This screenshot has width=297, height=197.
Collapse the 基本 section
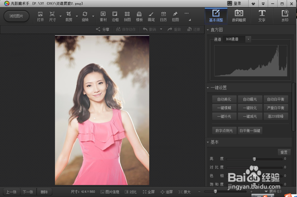208,142
